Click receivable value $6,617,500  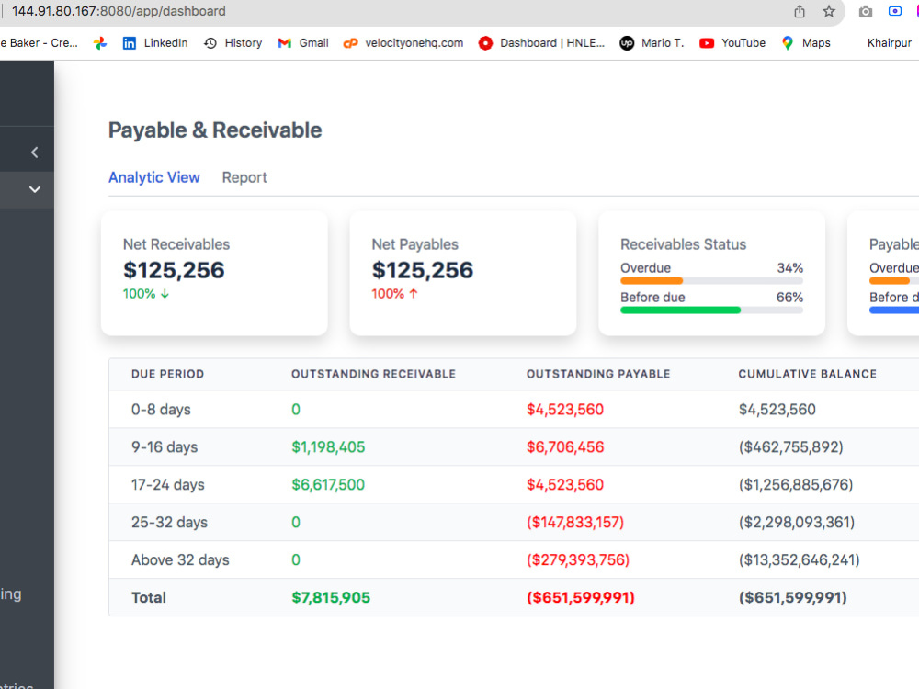click(x=328, y=484)
